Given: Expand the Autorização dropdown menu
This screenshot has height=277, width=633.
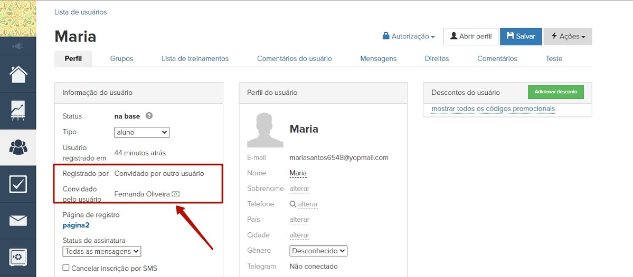Looking at the screenshot, I should pos(409,36).
